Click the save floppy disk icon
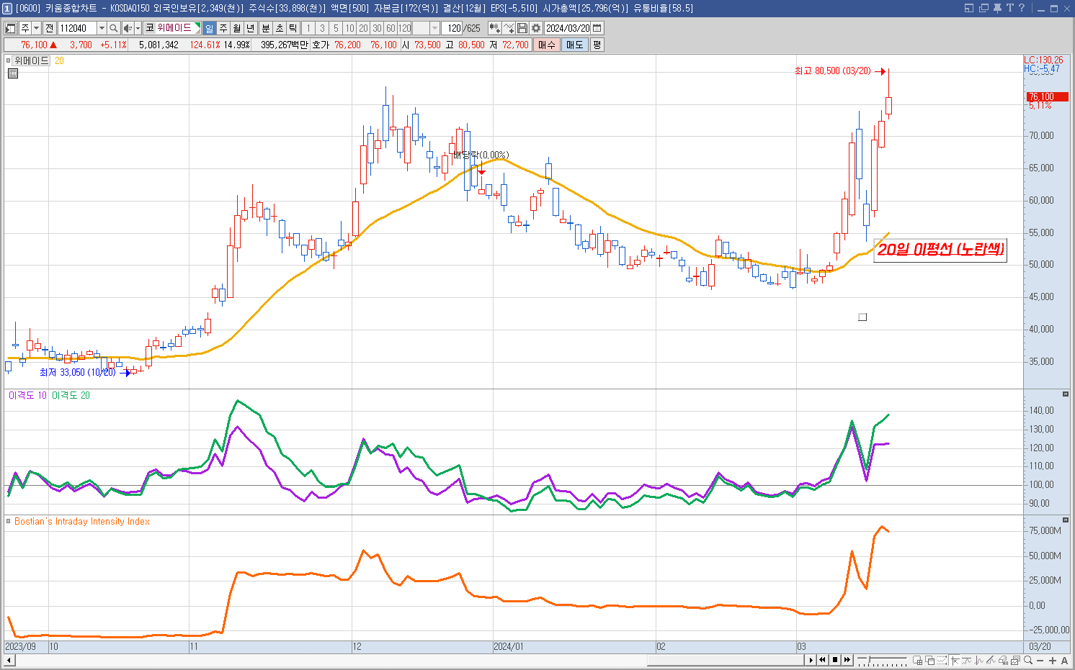The width and height of the screenshot is (1075, 670). (x=522, y=28)
